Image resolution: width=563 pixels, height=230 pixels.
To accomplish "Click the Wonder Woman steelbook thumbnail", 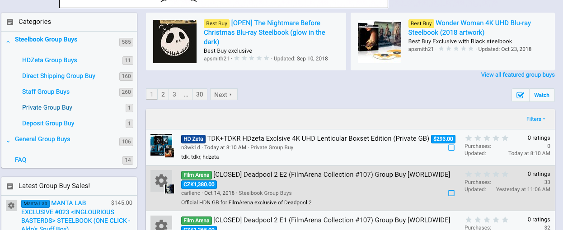I will pos(380,41).
